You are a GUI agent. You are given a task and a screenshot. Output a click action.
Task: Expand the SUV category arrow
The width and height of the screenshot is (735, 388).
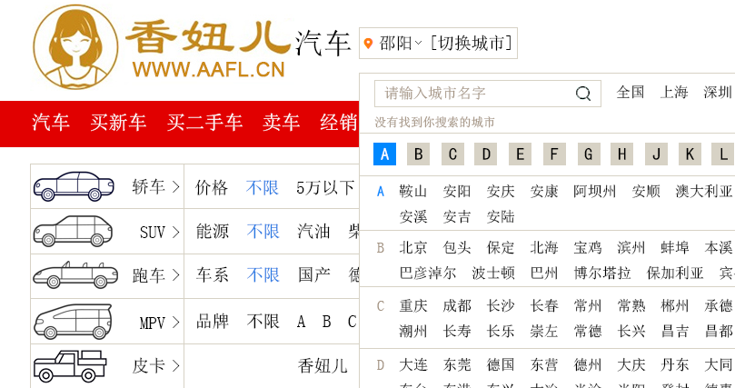(x=175, y=232)
